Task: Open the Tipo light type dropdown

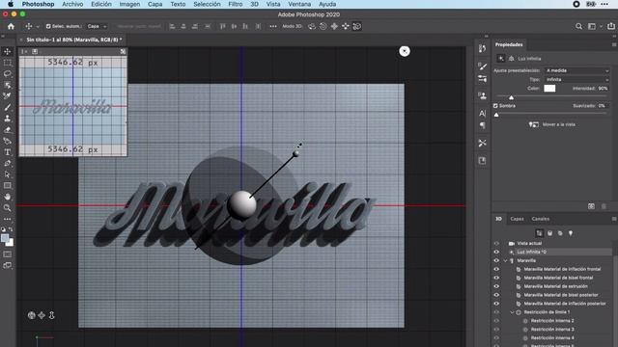Action: coord(577,79)
